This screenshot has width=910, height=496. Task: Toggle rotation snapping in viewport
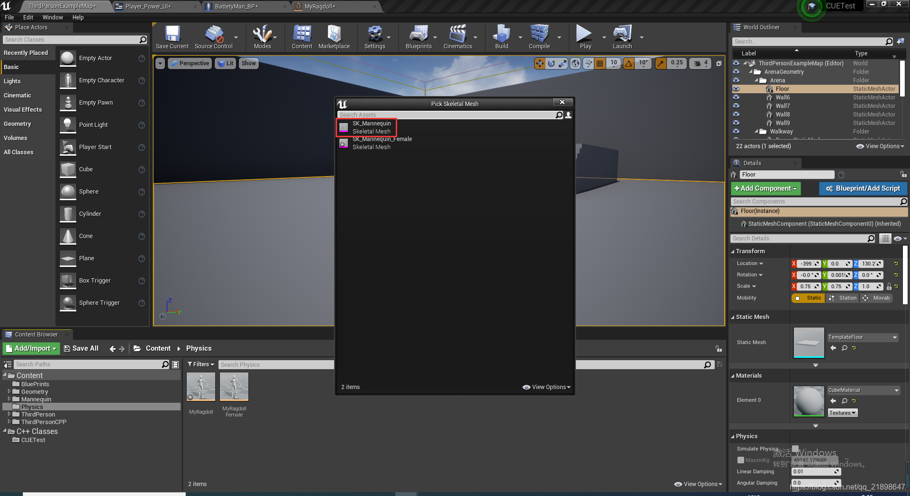(628, 63)
